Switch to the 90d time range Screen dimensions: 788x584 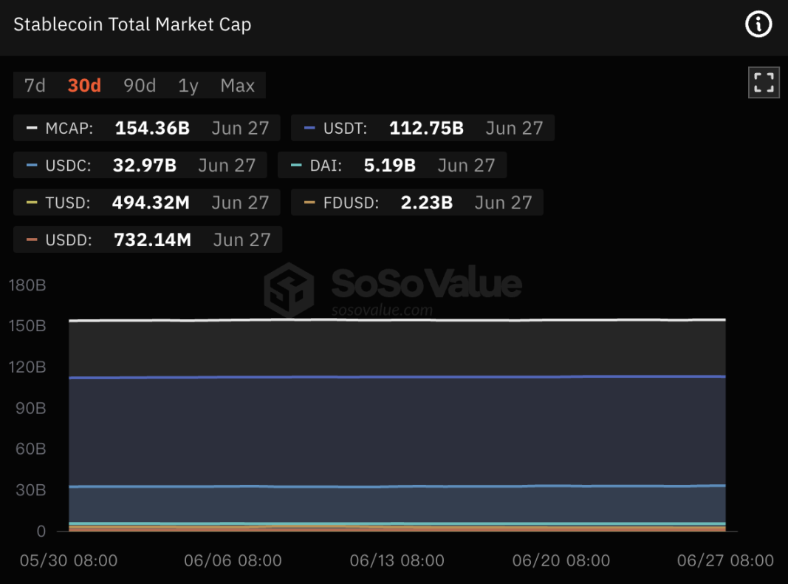[140, 86]
